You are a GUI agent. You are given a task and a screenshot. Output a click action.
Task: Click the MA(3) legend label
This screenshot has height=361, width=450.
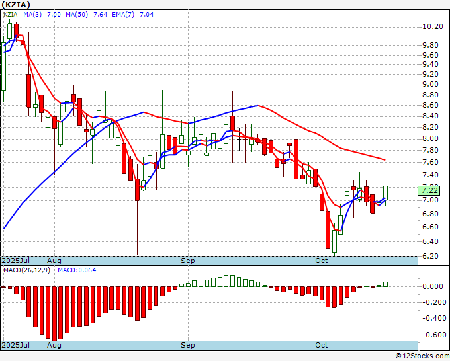coord(32,15)
